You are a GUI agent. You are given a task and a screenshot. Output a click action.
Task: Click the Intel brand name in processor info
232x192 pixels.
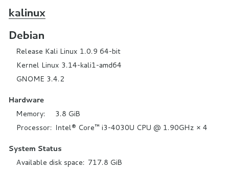(x=63, y=127)
